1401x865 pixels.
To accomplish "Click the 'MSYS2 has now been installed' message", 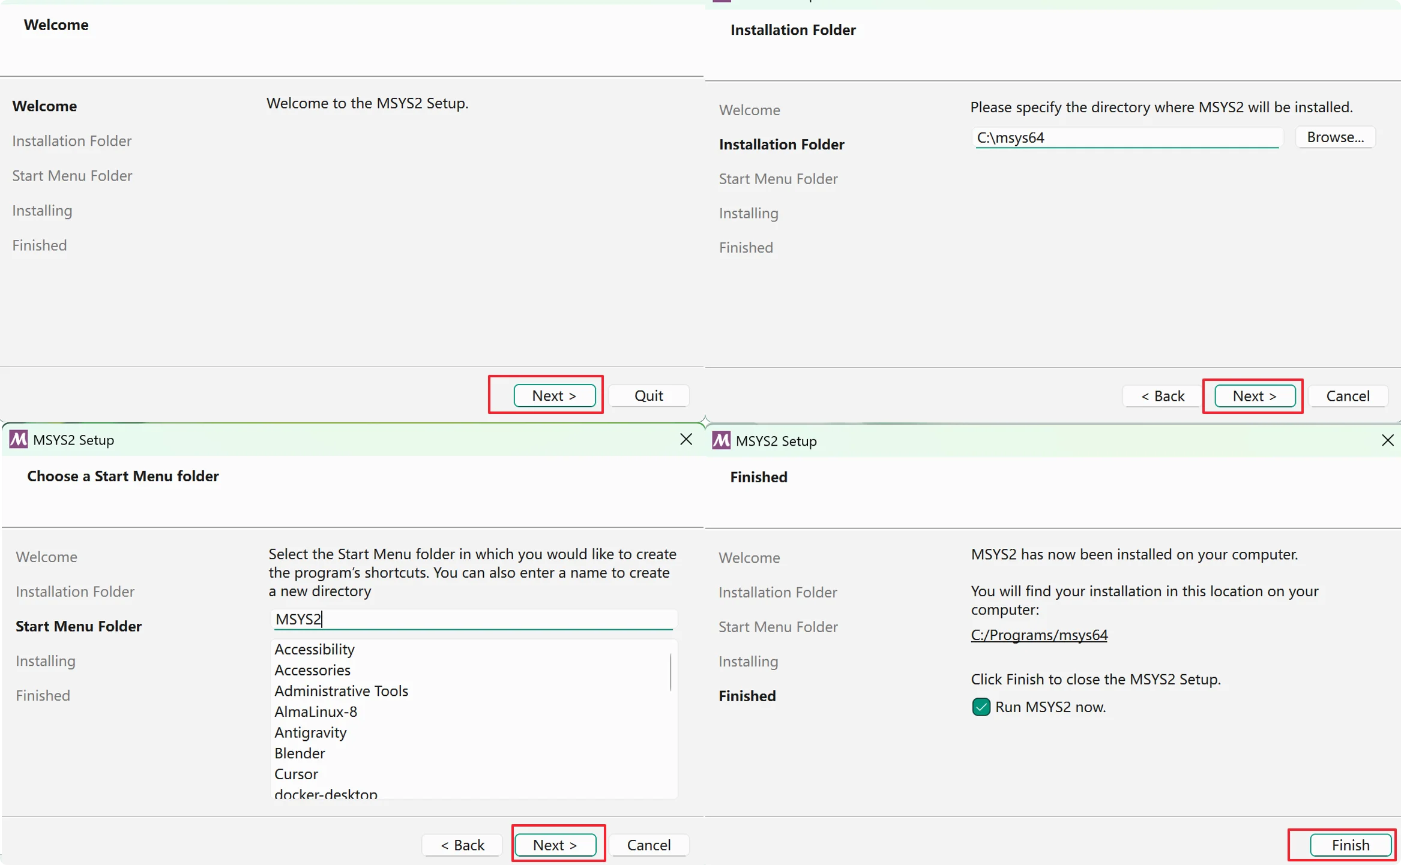I will click(x=1134, y=554).
